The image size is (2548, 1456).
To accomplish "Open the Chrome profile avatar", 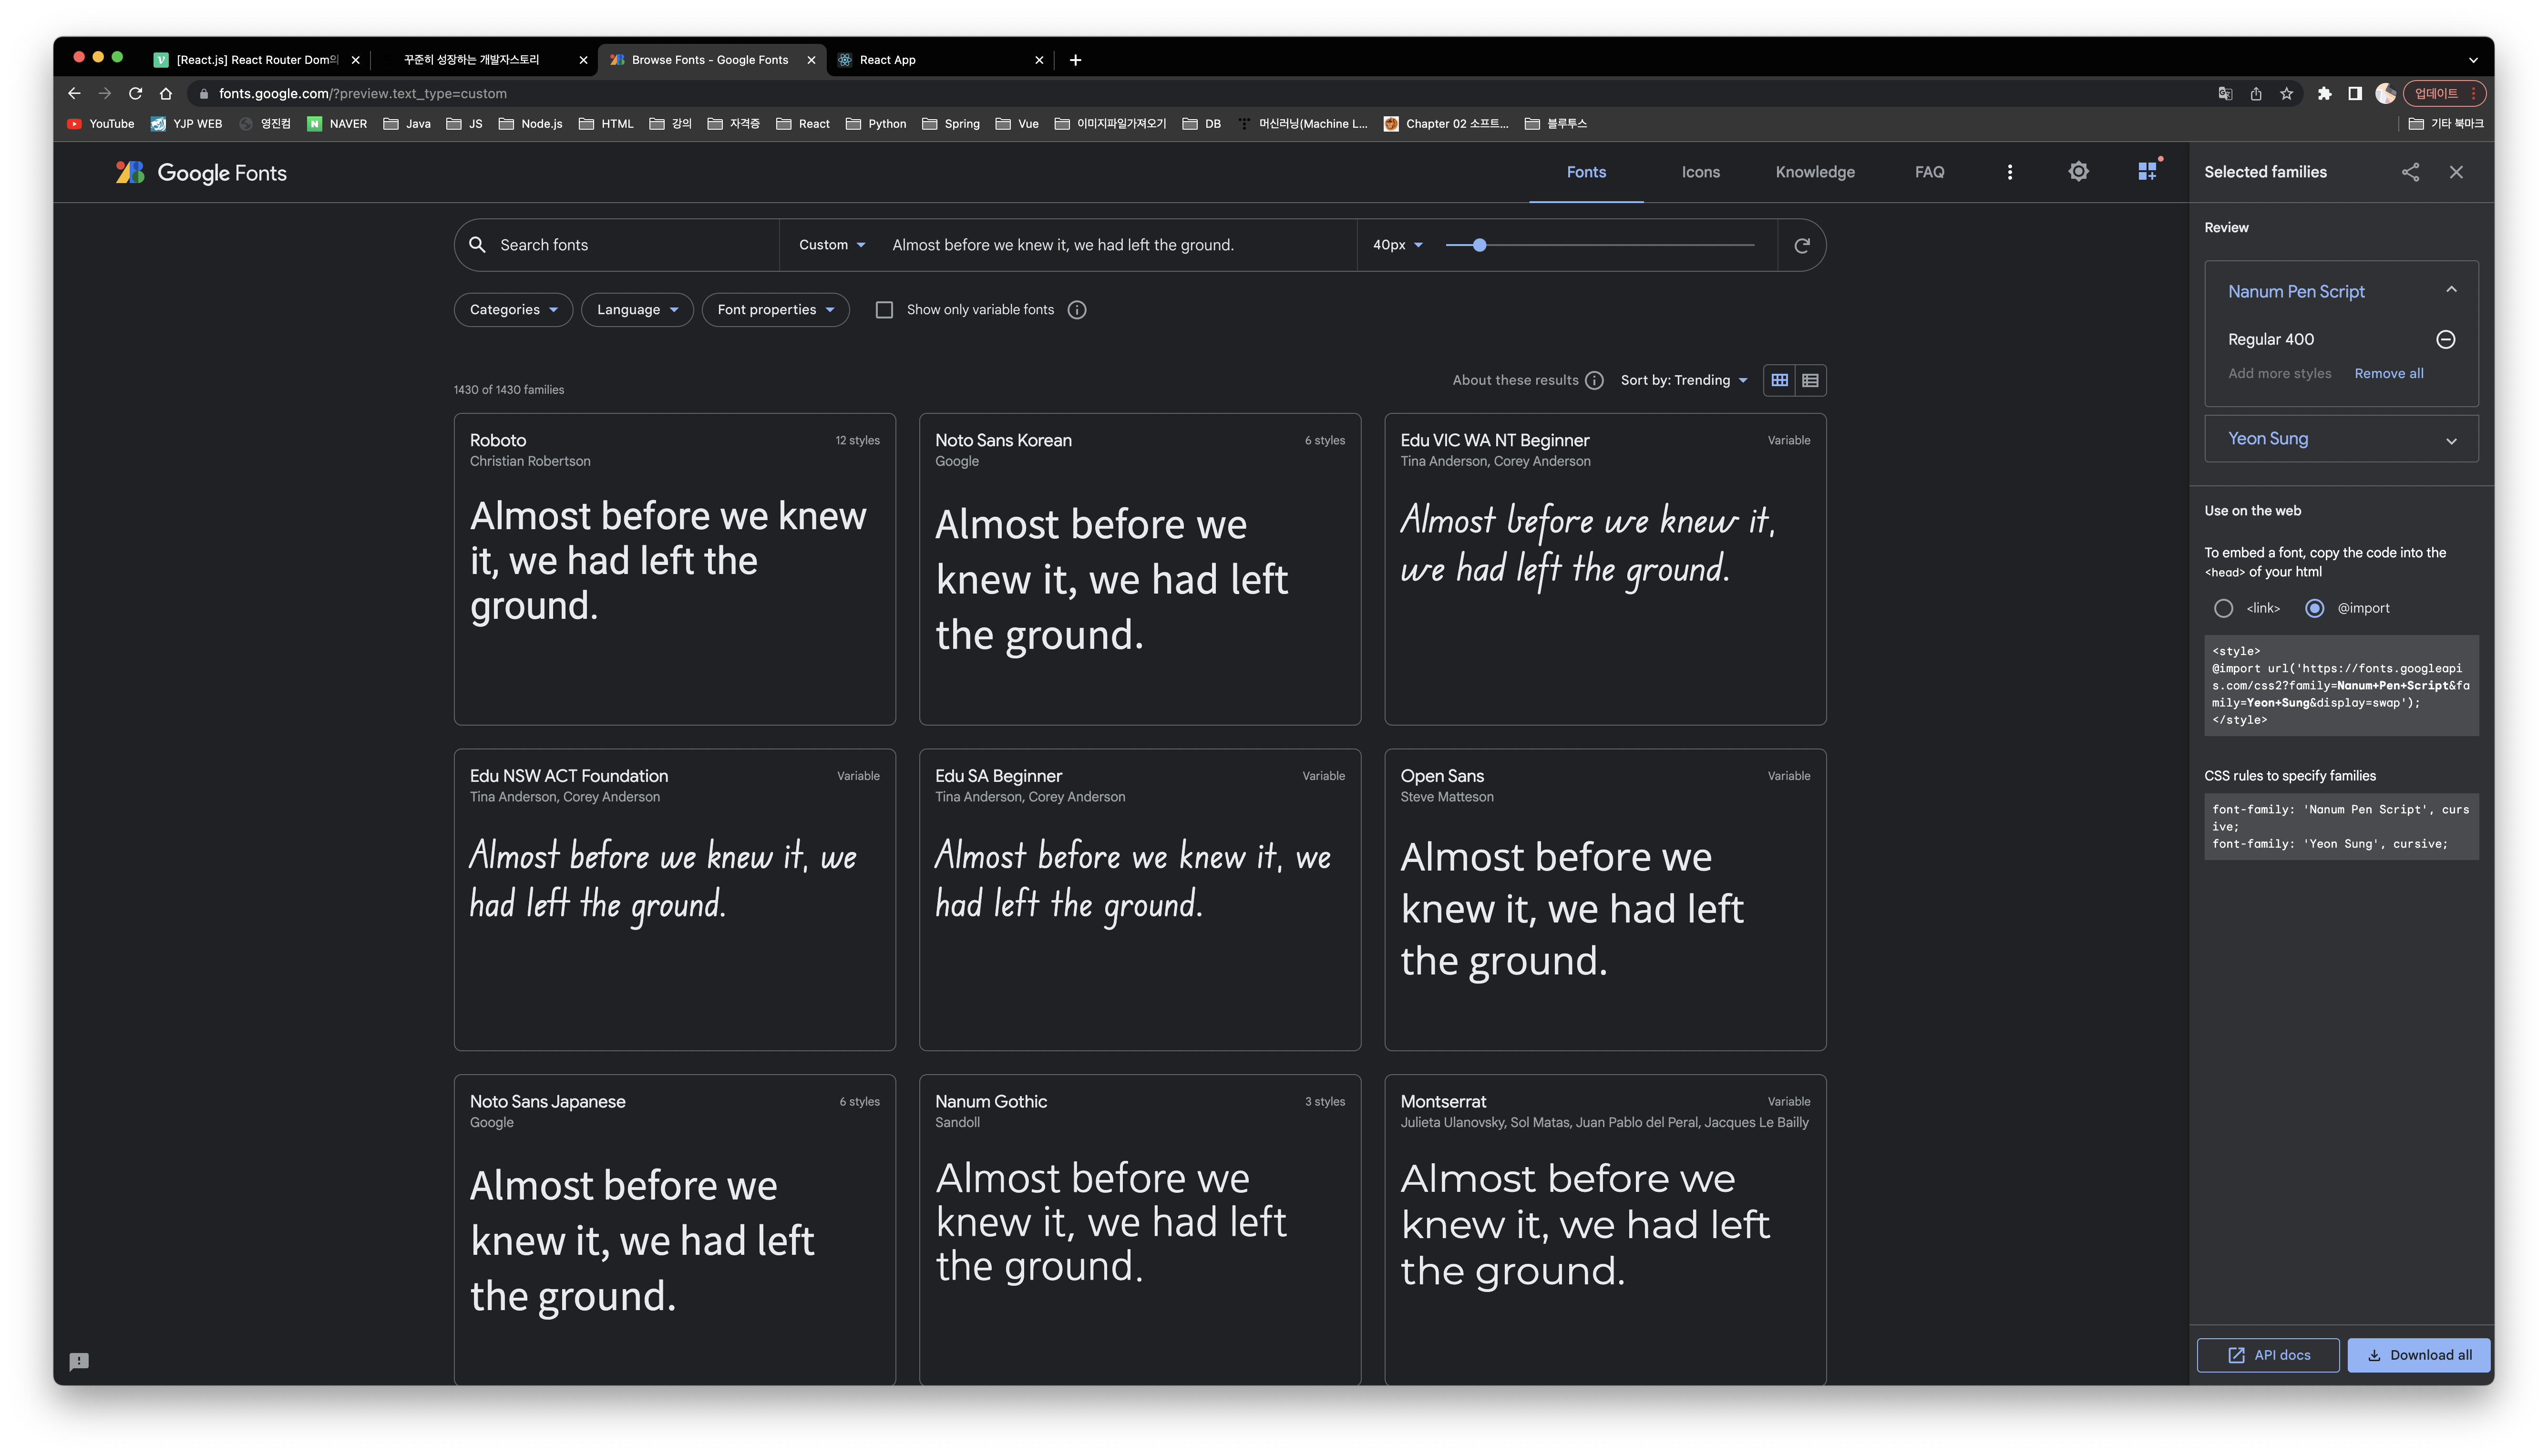I will [2386, 93].
